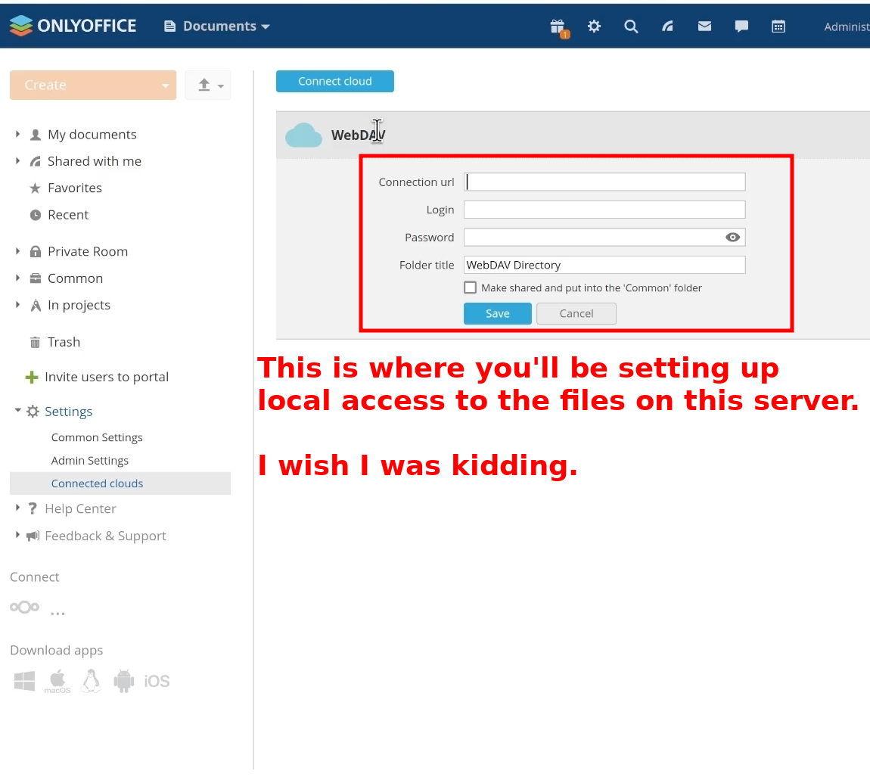Open the Documents module dropdown

click(218, 26)
